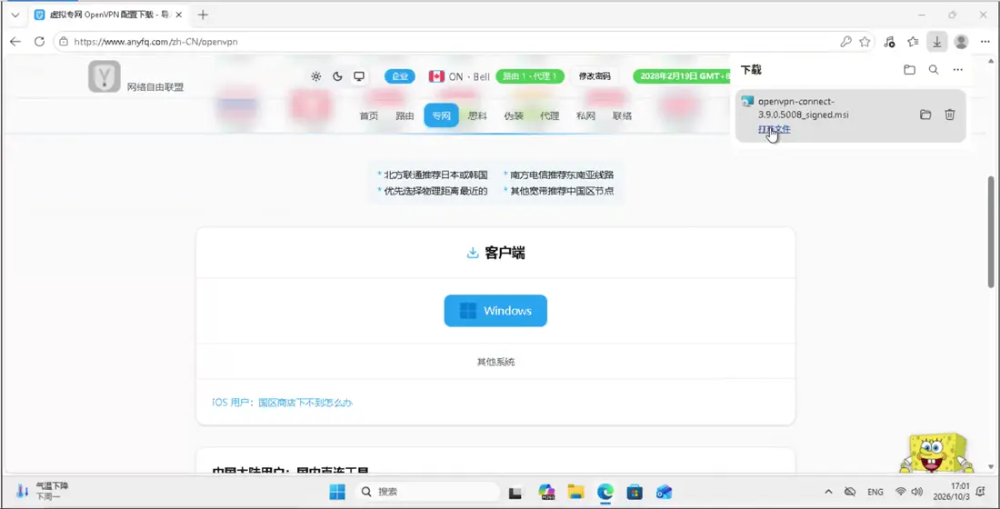The width and height of the screenshot is (1000, 509).
Task: Switch to dark theme moon icon
Action: pyautogui.click(x=337, y=76)
